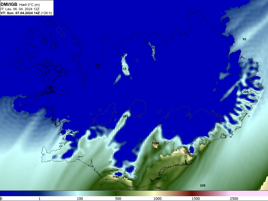The image size is (268, 201).
Task: Click the map value 282
Action: tap(125, 116)
